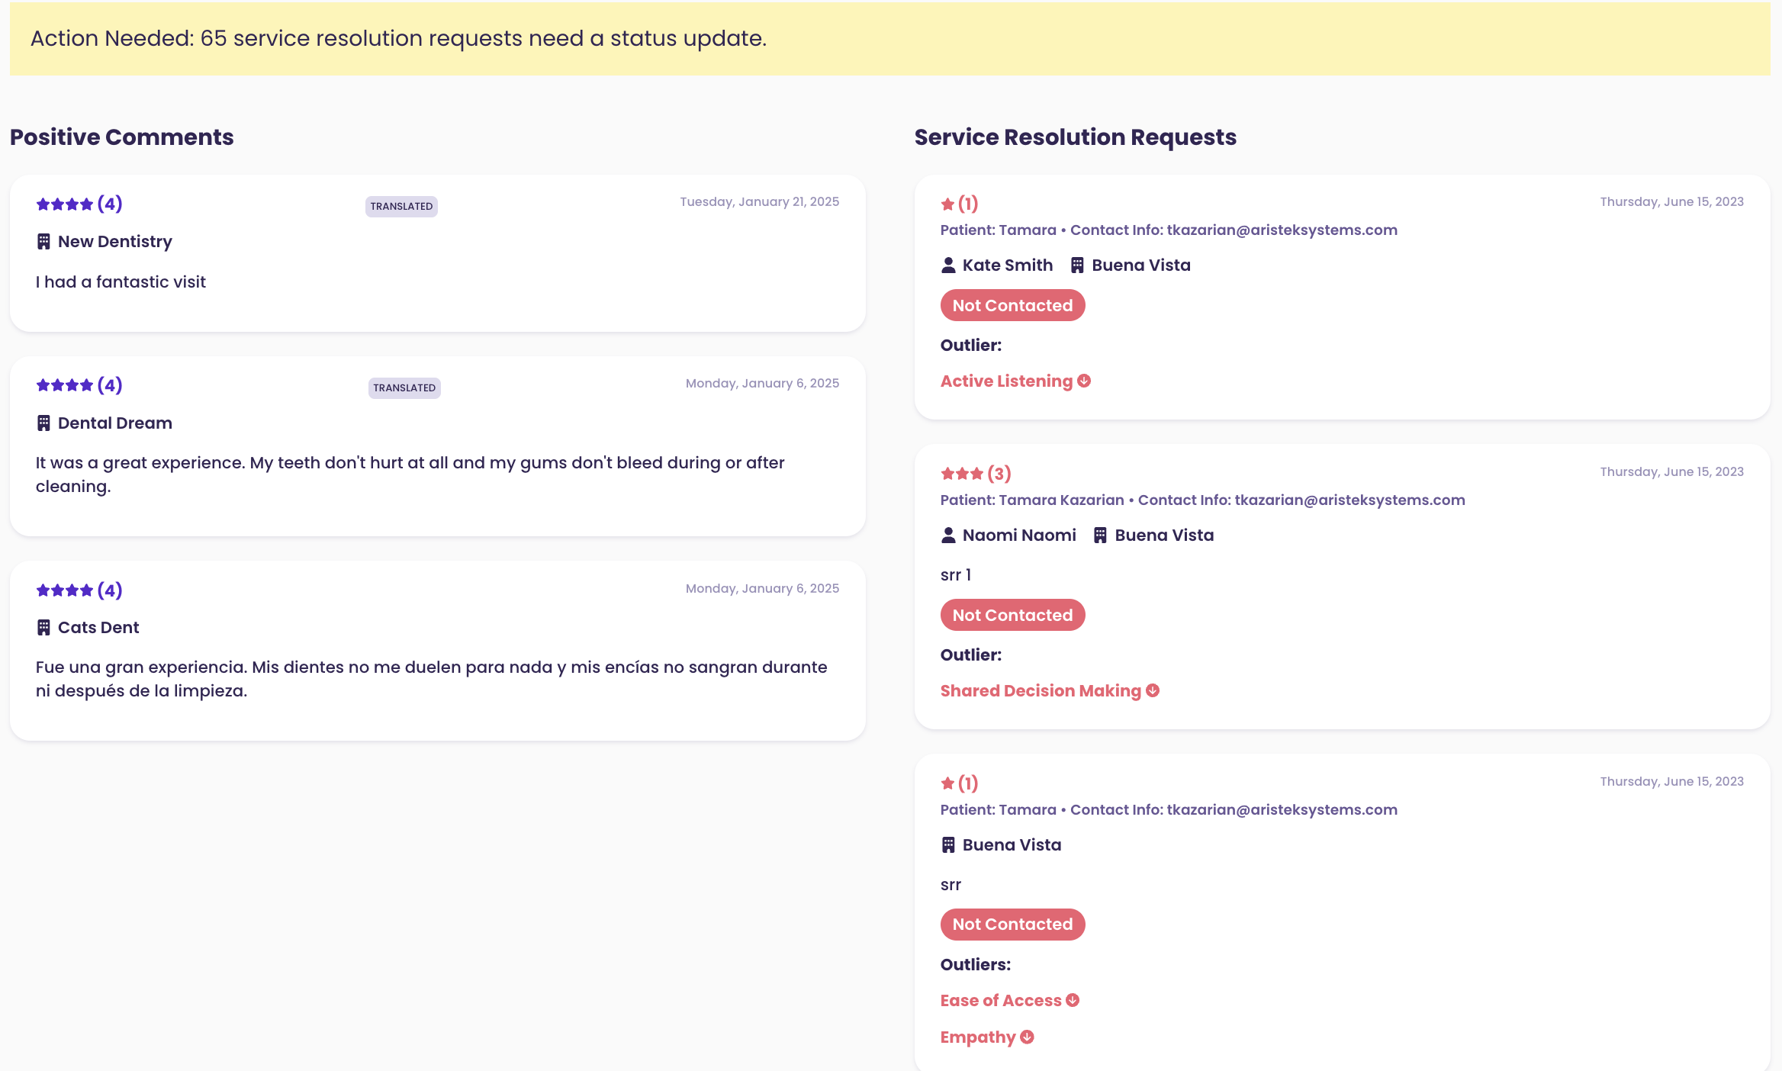
Task: Click the building icon in the third request card
Action: point(948,845)
